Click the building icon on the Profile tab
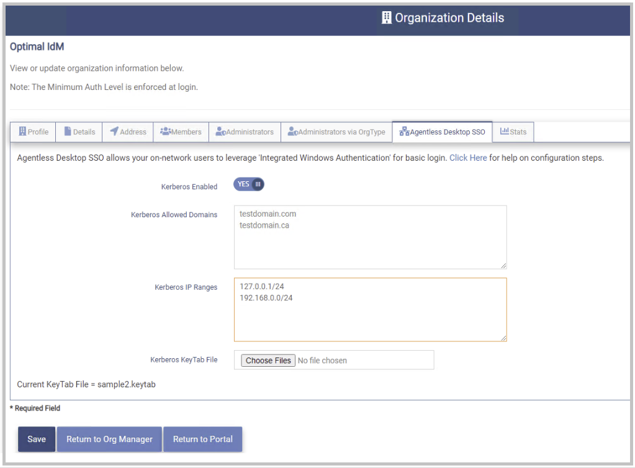Viewport: 635px width, 468px height. click(22, 132)
